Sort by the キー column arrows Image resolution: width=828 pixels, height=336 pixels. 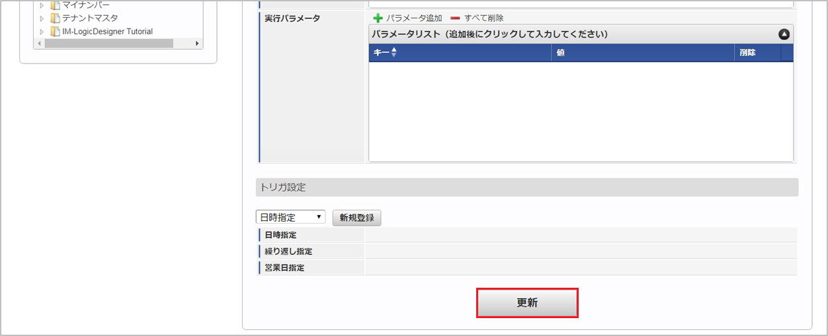(393, 53)
